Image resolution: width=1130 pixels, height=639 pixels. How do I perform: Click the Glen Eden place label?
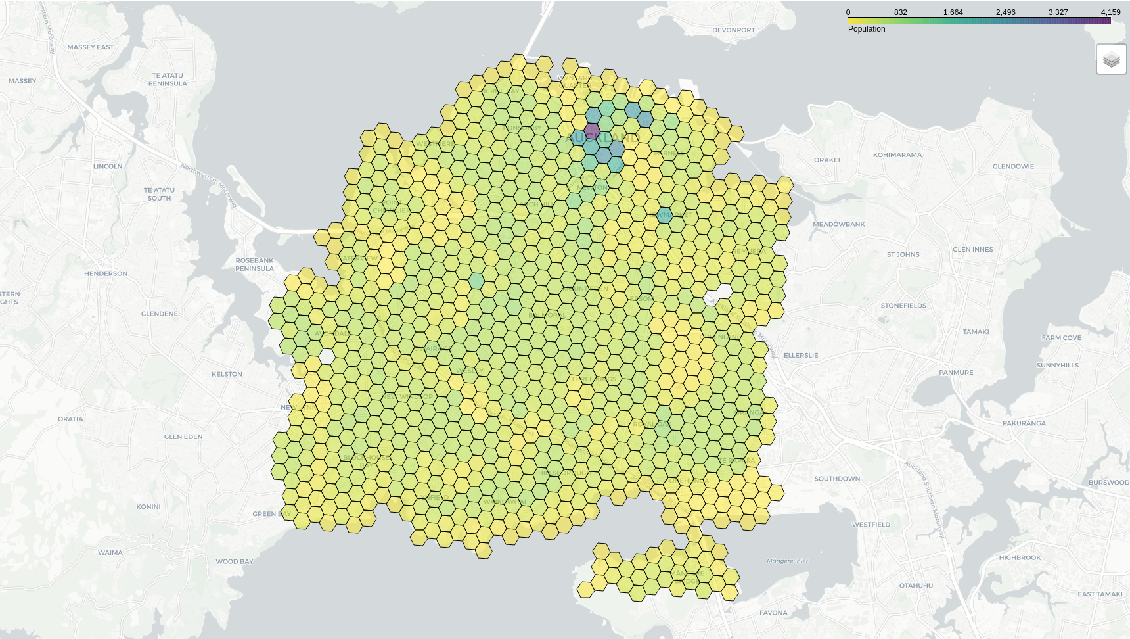(x=183, y=437)
